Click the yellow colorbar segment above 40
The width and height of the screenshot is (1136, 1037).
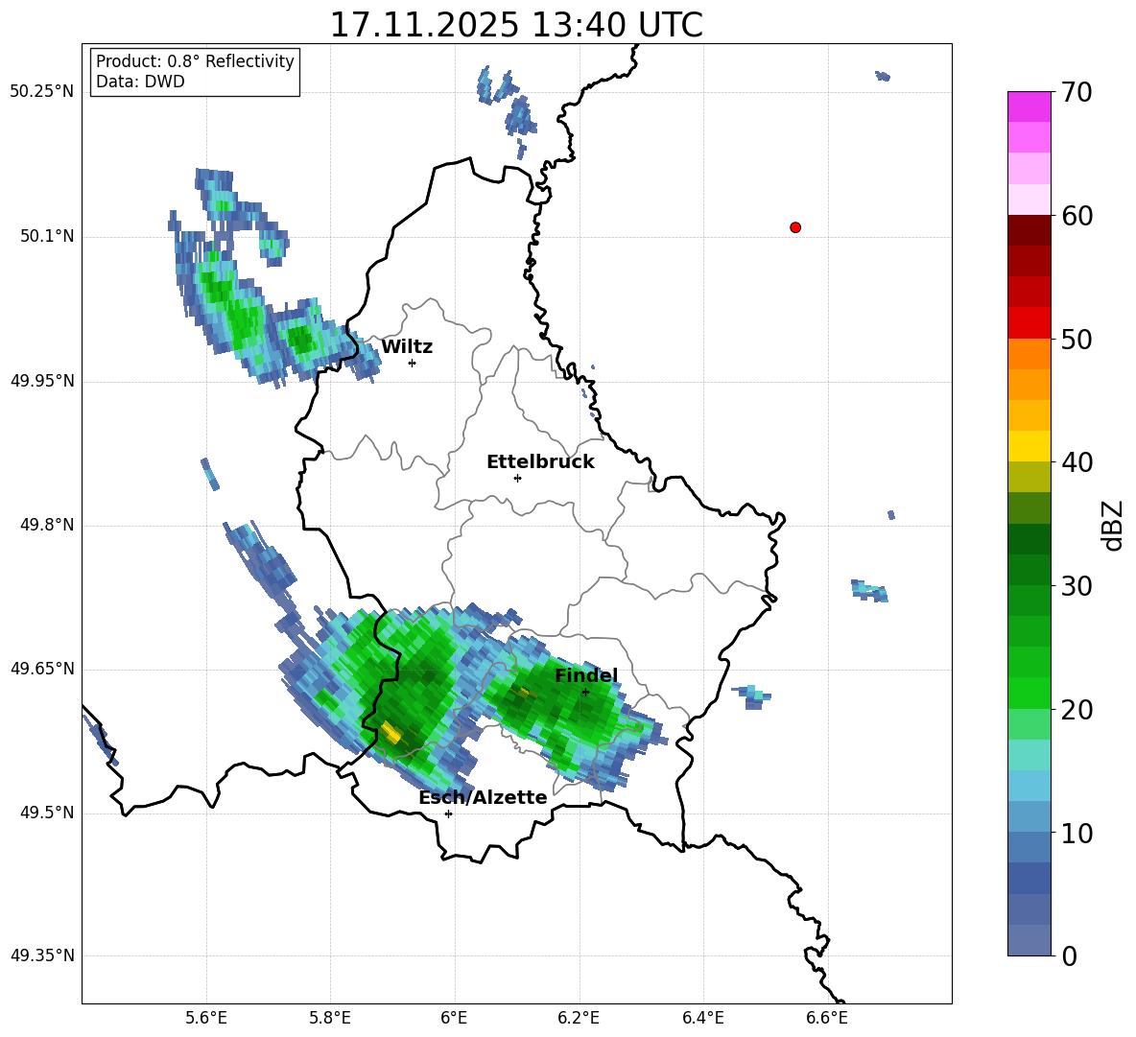tap(1029, 446)
